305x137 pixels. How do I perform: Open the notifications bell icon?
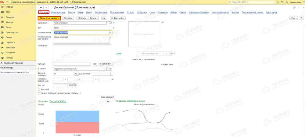(x=277, y=2)
